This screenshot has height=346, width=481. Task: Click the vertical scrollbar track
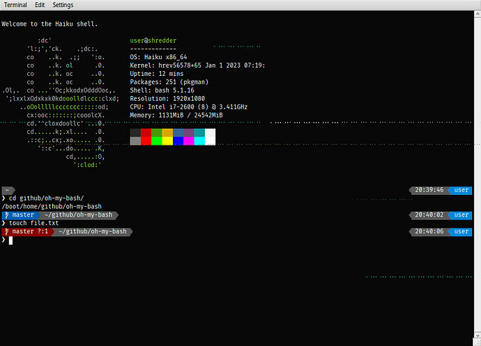(x=478, y=175)
